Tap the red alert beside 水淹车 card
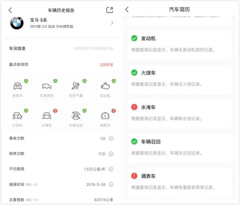Screen dimensions: 240x205 coord(134,107)
